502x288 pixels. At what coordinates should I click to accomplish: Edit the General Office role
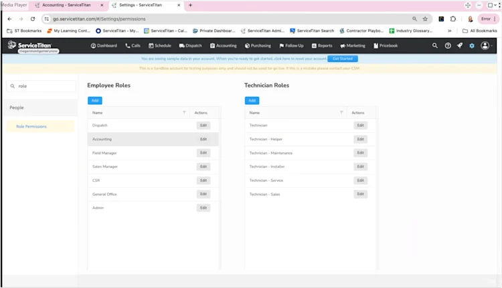coord(203,194)
